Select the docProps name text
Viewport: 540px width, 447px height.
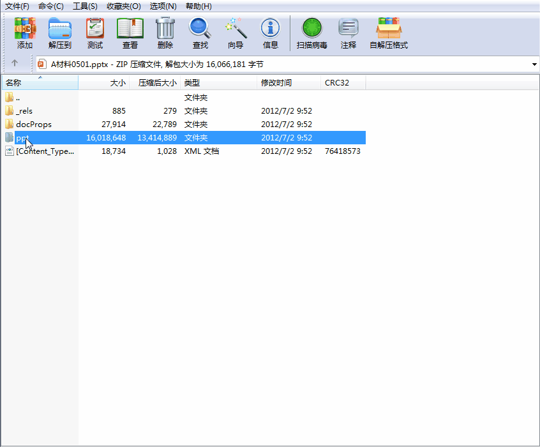pos(34,125)
